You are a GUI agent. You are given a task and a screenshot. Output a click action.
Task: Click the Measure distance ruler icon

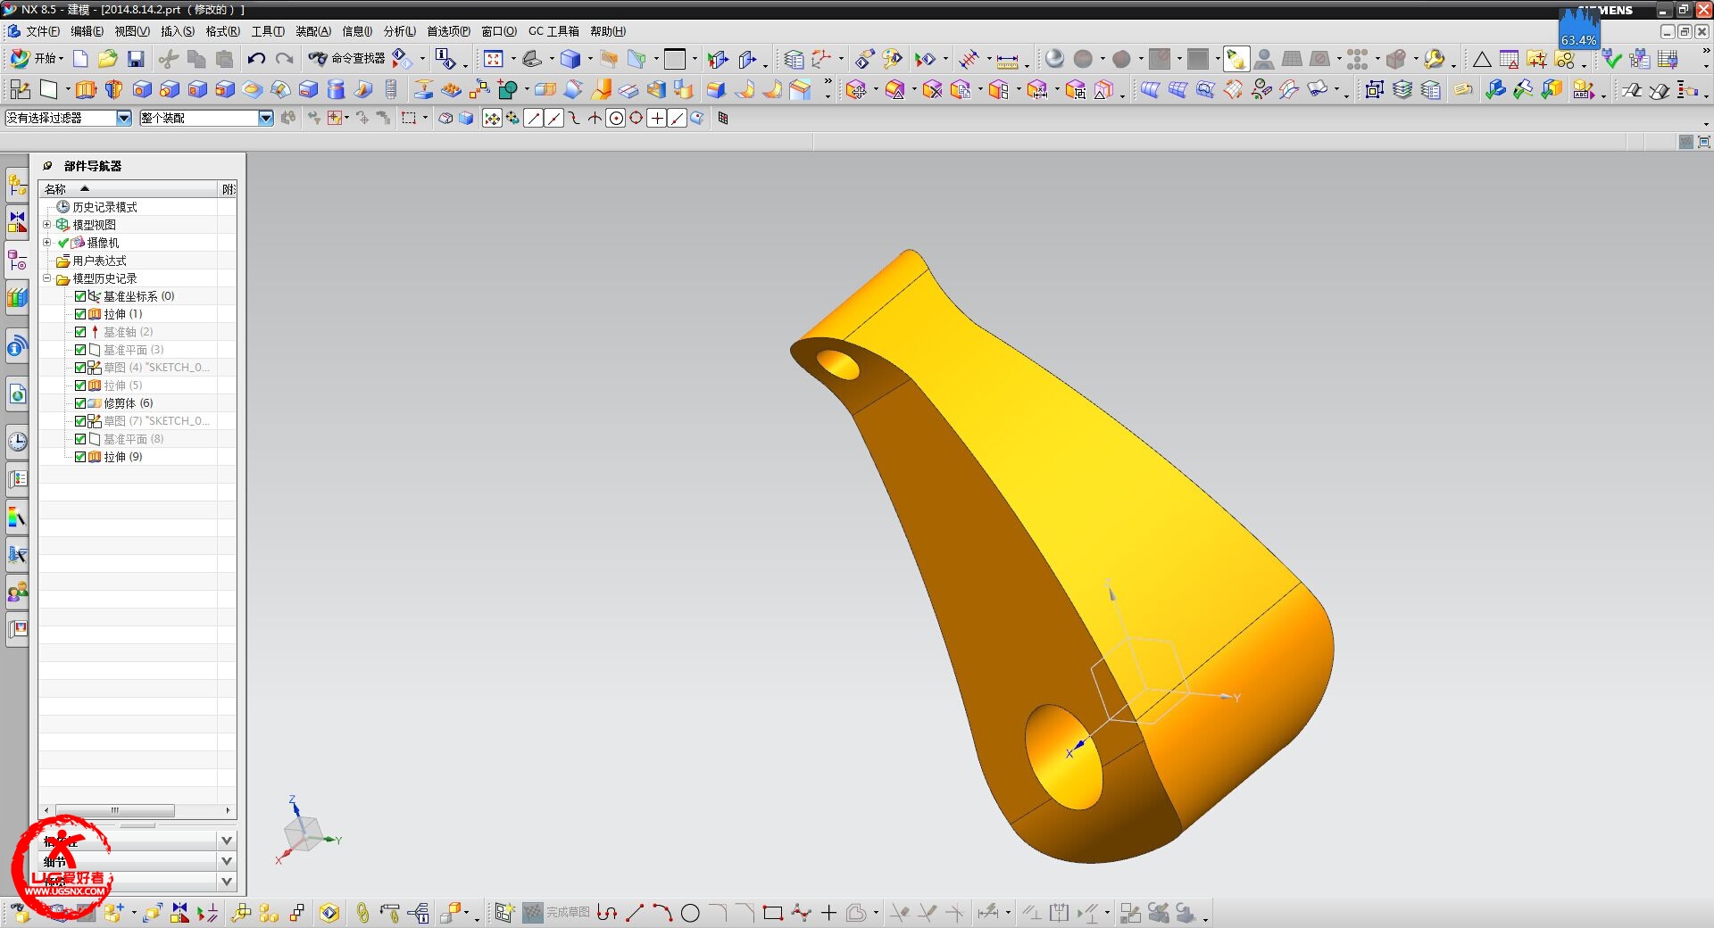pos(1007,60)
